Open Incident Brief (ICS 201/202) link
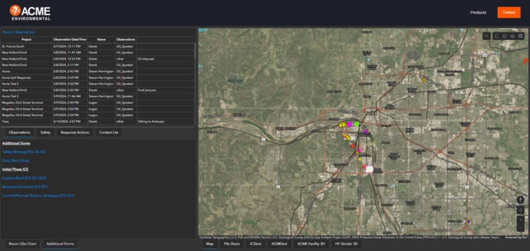 pos(24,178)
